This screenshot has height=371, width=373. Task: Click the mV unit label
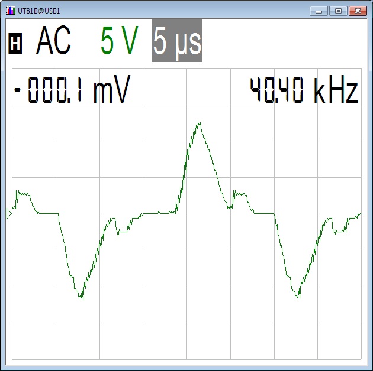[x=111, y=92]
